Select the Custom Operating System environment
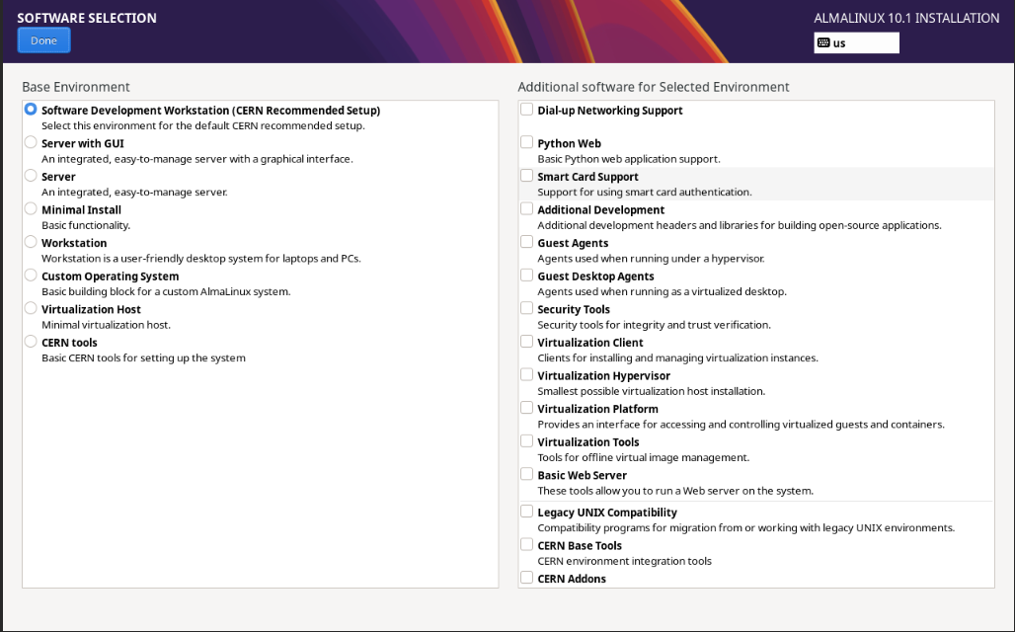1015x632 pixels. point(31,276)
